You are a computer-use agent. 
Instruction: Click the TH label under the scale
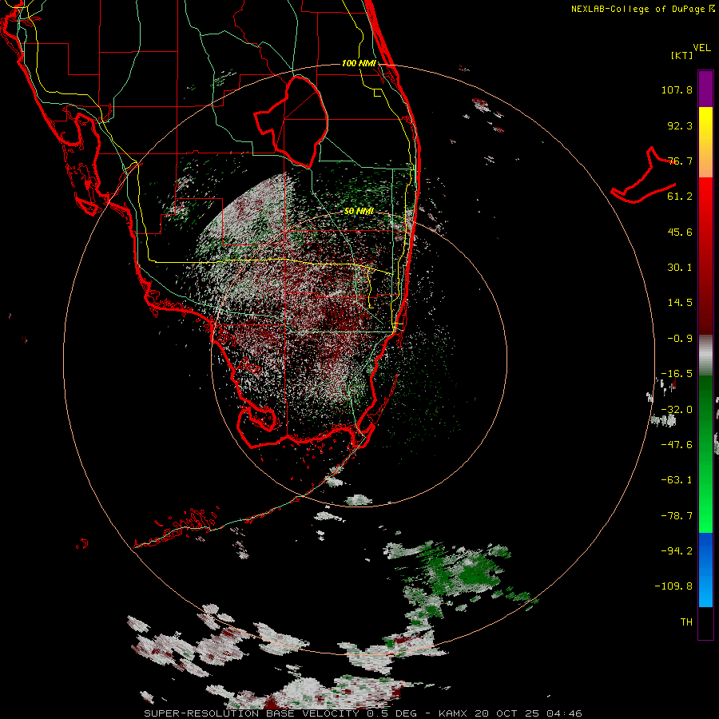(x=686, y=622)
